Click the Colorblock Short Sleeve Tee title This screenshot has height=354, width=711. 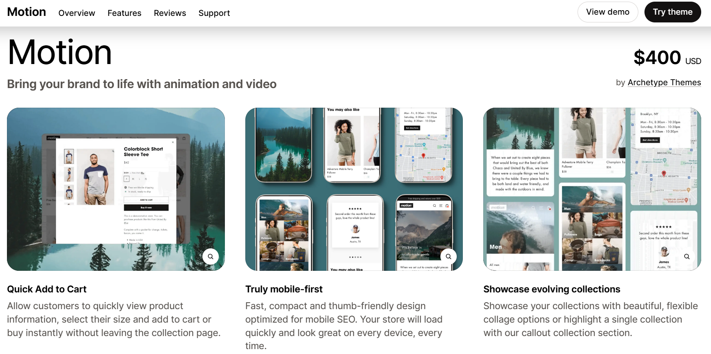coord(143,152)
